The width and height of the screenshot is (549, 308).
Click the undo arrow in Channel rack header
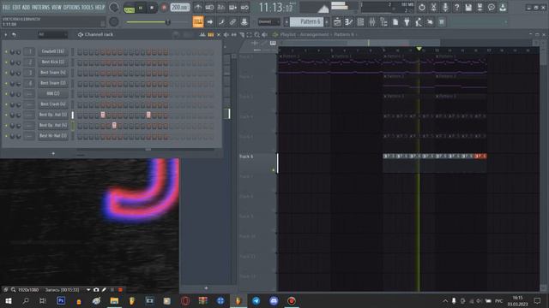pos(14,34)
